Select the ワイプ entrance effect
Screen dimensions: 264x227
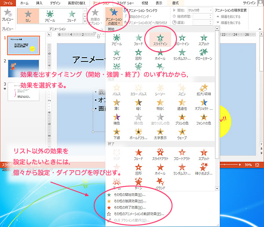tap(117, 55)
